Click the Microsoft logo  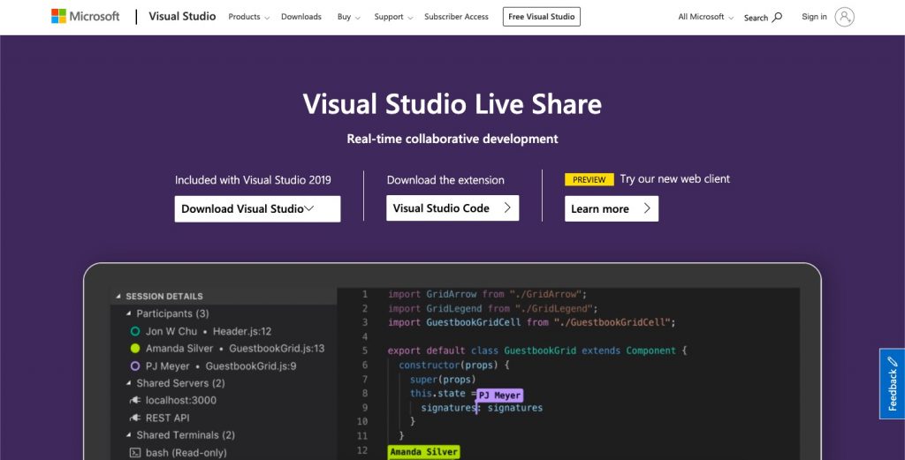coord(86,16)
